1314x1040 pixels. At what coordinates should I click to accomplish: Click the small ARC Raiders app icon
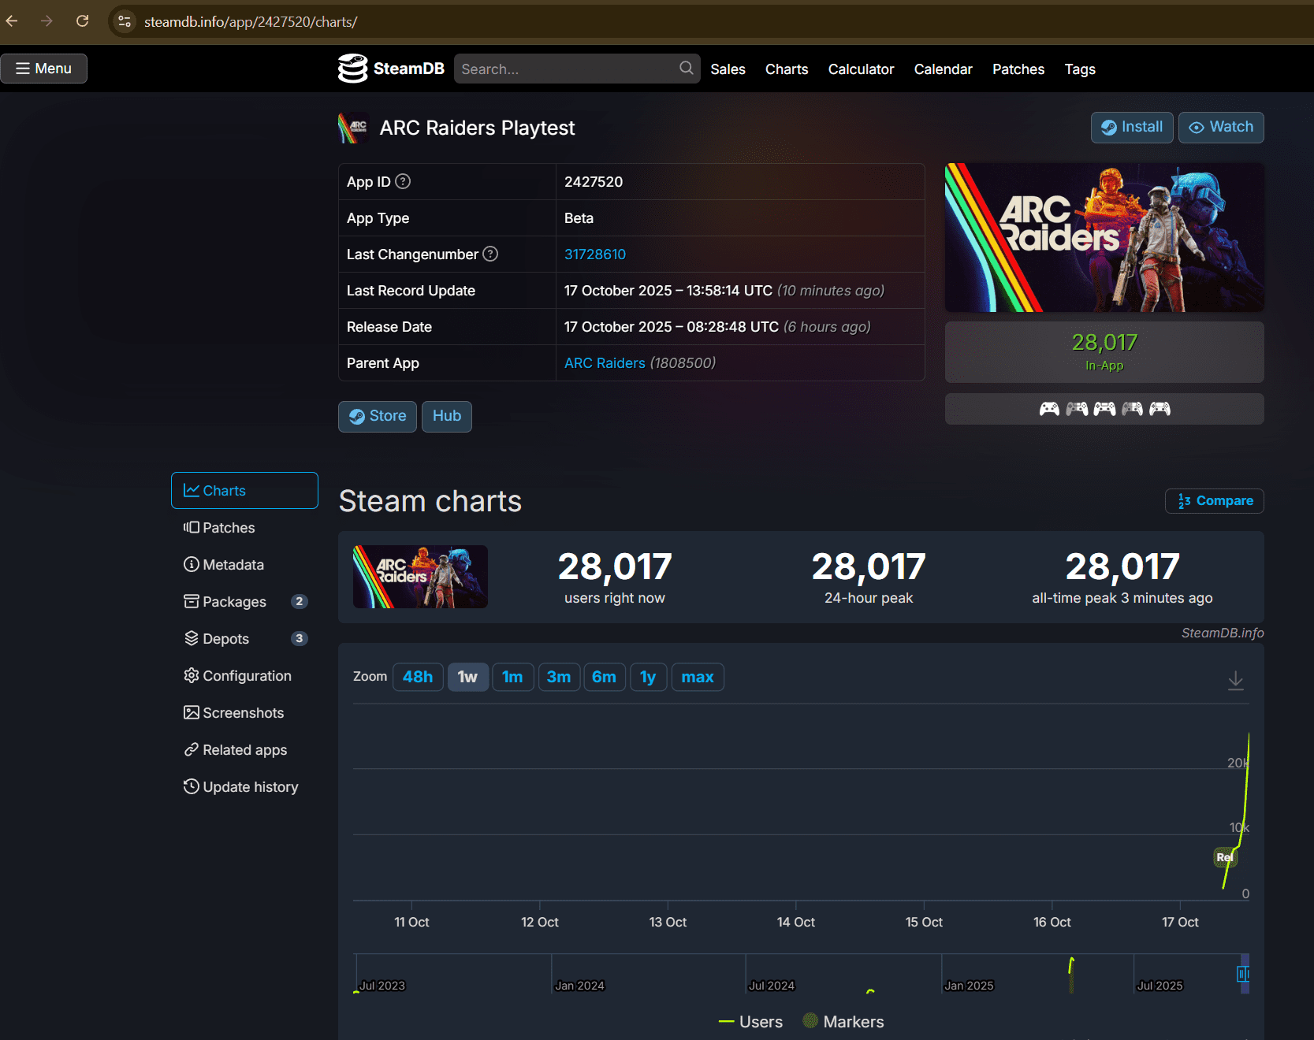point(353,128)
